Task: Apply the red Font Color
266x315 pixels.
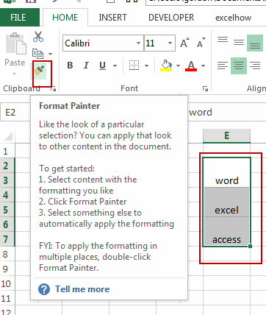Action: (191, 66)
